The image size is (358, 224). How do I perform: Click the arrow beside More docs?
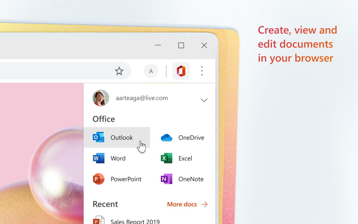pos(204,204)
